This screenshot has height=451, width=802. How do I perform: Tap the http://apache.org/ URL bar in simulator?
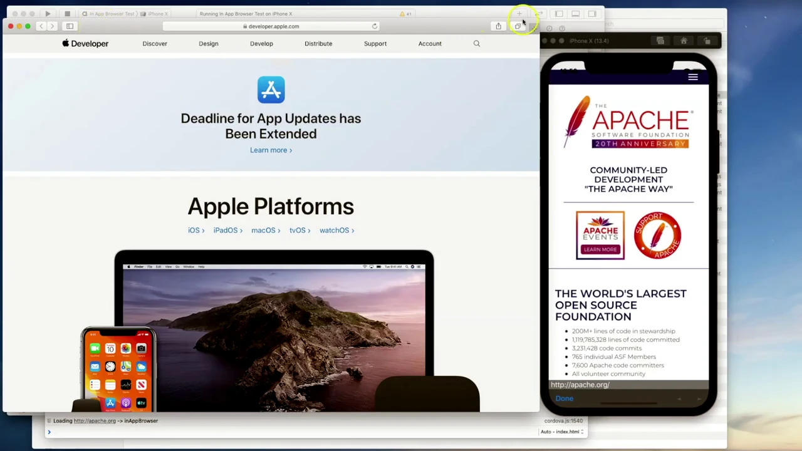point(628,385)
